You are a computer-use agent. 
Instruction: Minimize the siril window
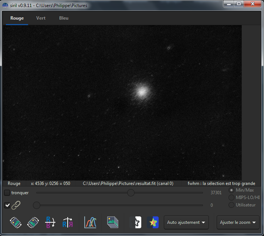pos(229,4)
